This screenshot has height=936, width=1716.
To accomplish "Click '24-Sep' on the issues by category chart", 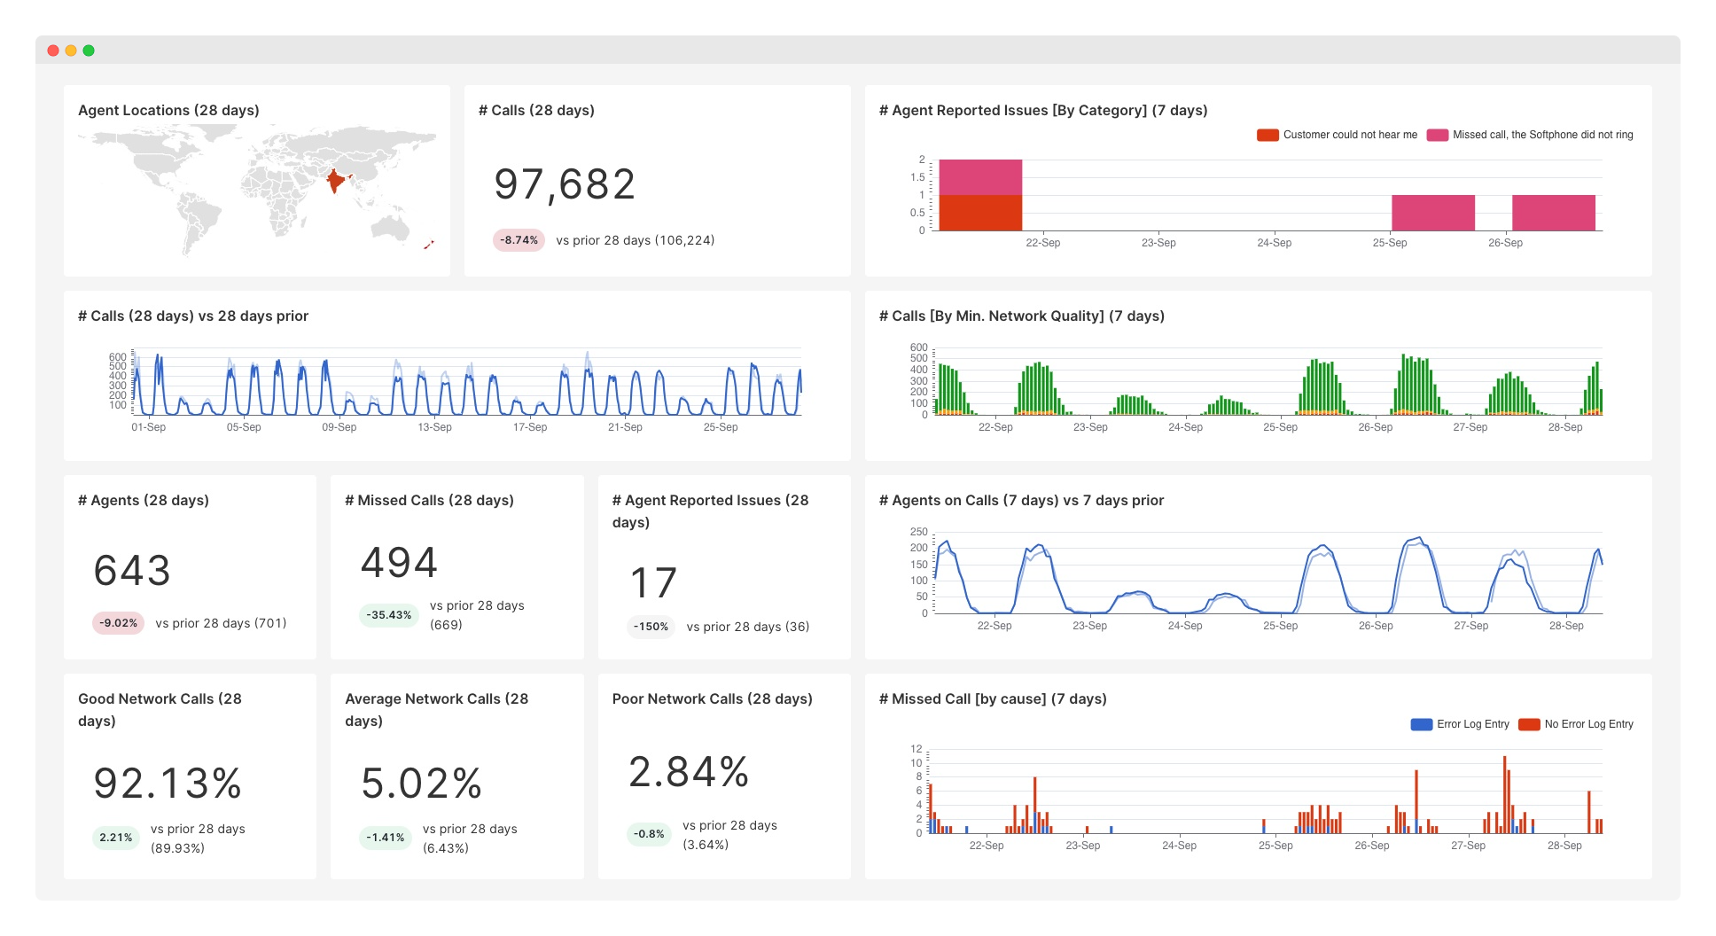I will coord(1274,243).
